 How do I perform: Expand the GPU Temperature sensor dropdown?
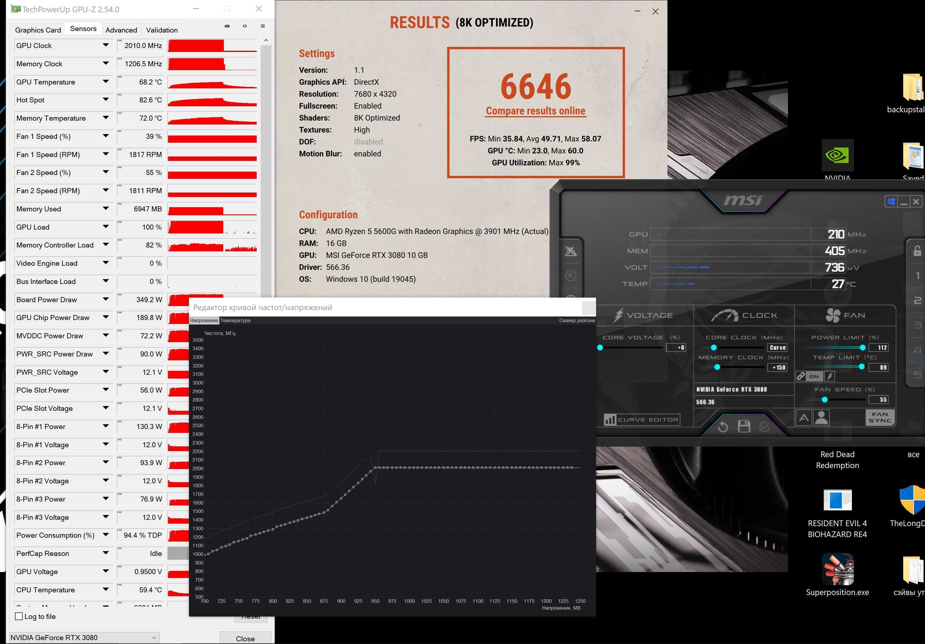[106, 82]
